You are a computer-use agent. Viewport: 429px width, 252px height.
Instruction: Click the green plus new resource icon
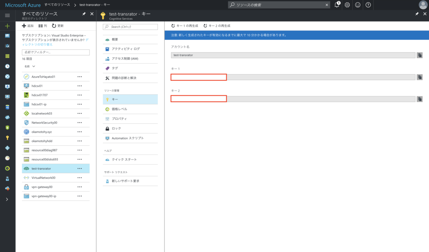point(8,26)
